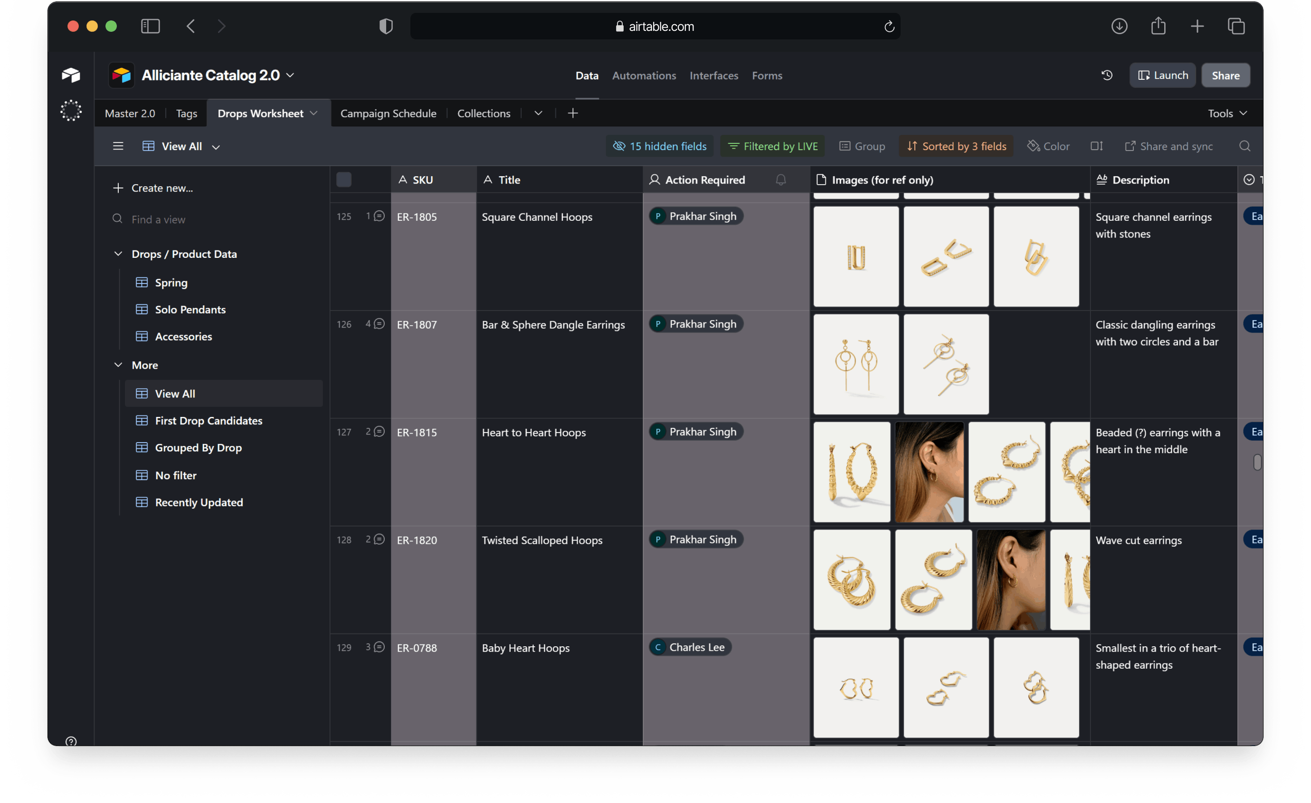Open comments on row ER-1807
This screenshot has width=1311, height=803.
click(x=379, y=324)
